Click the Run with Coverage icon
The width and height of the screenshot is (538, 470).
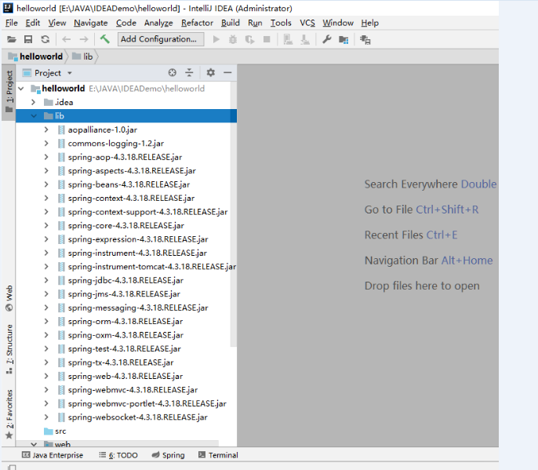click(249, 40)
